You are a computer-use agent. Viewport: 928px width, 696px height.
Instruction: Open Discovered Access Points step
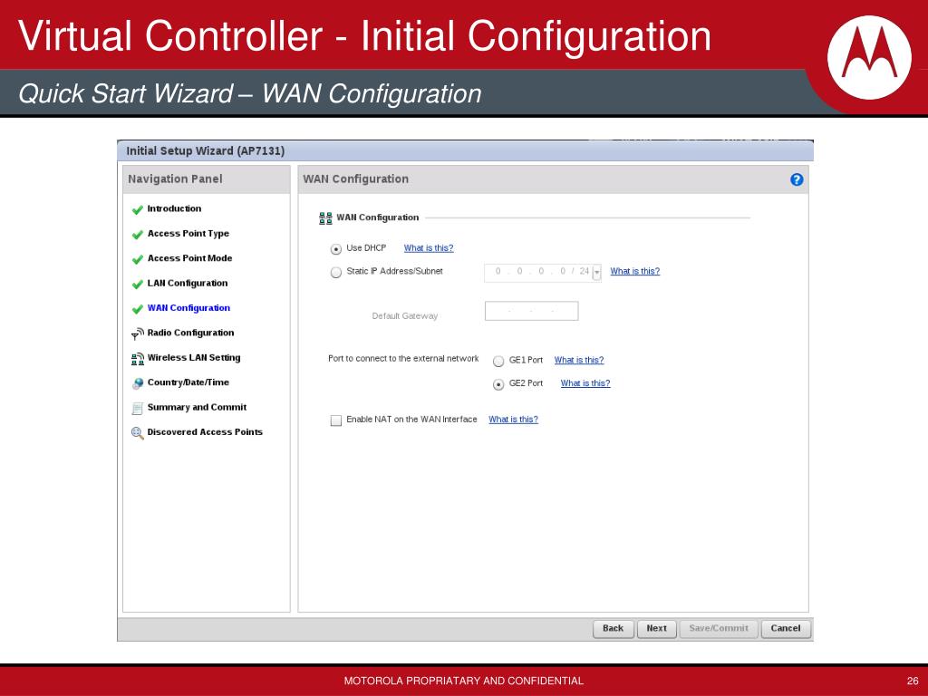coord(205,432)
